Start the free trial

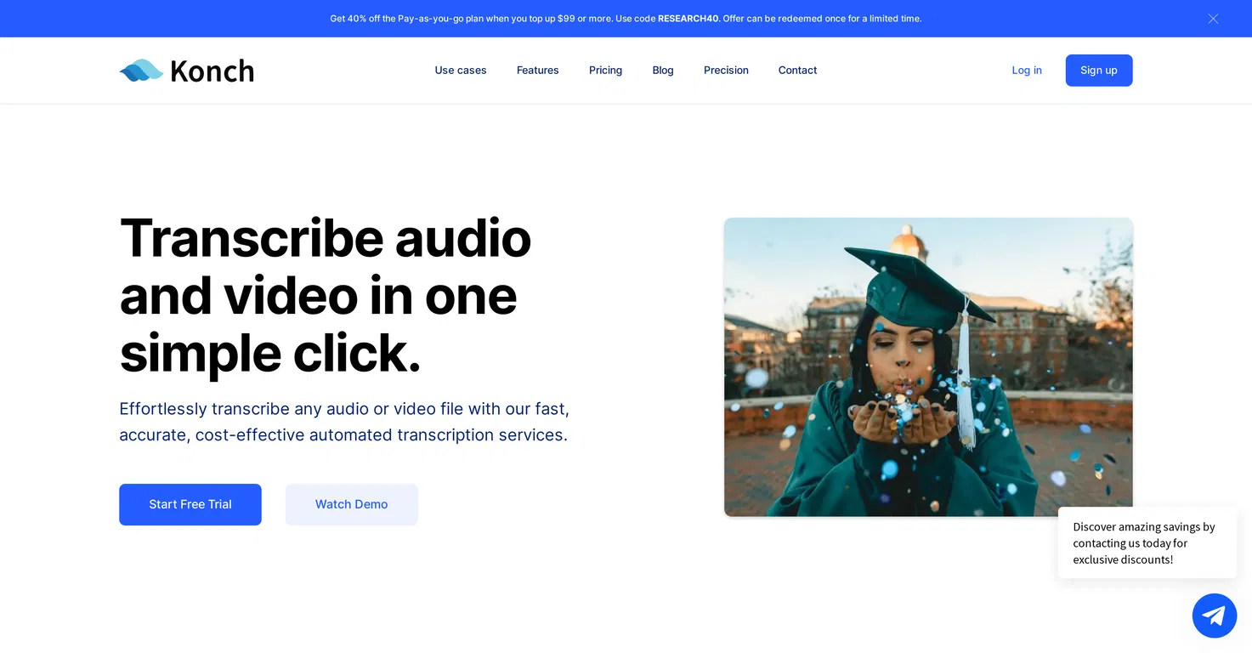click(x=190, y=504)
